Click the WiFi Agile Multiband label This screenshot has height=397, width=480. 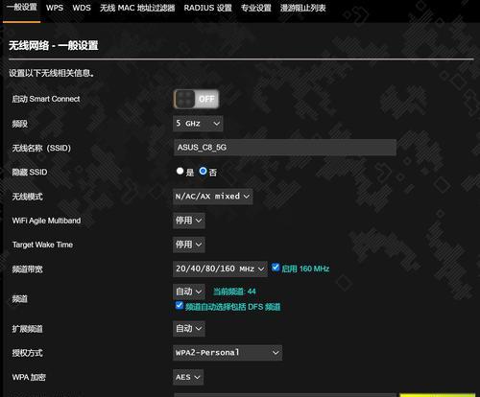[x=46, y=221]
